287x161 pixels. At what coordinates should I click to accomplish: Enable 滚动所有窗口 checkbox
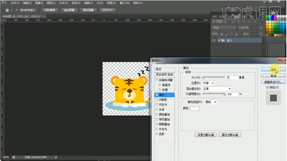(x=17, y=10)
